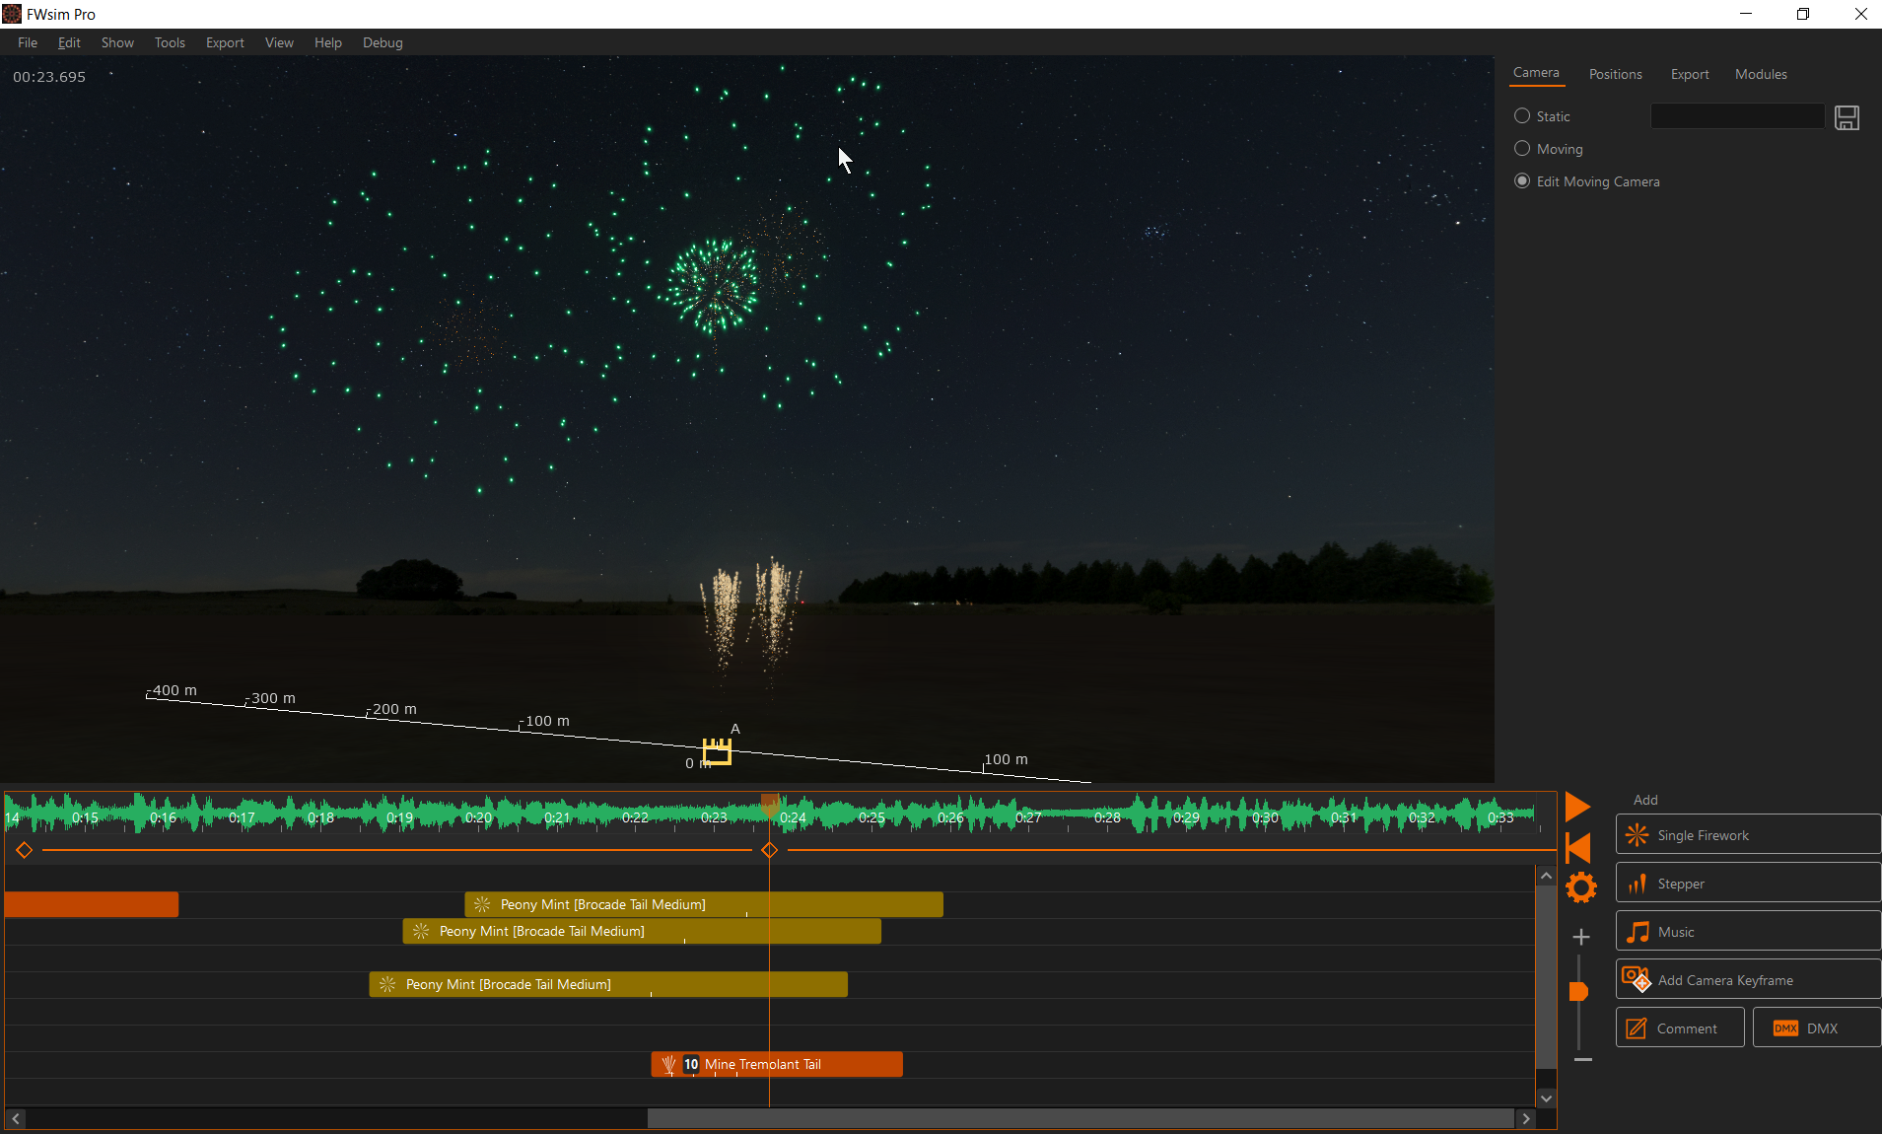The width and height of the screenshot is (1882, 1134).
Task: Open the timeline settings gear
Action: point(1580,887)
